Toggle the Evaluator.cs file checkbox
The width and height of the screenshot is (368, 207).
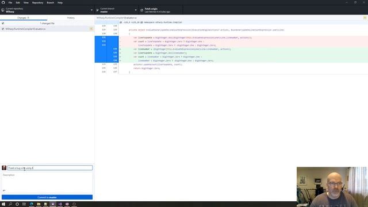coord(3,29)
